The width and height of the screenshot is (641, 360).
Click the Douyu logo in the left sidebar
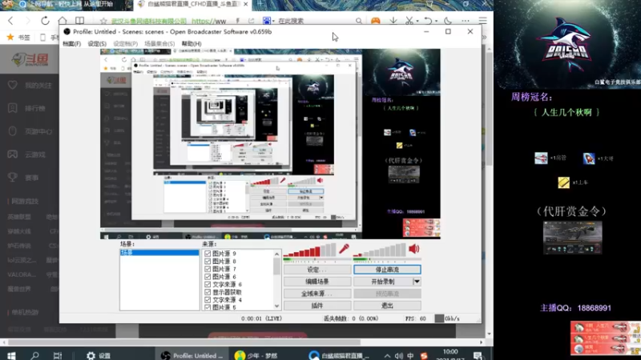pyautogui.click(x=30, y=59)
